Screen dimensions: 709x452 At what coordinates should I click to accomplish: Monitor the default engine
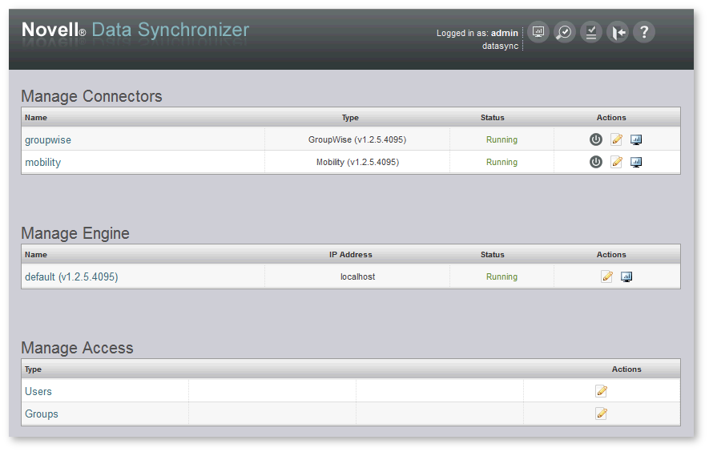pos(626,276)
